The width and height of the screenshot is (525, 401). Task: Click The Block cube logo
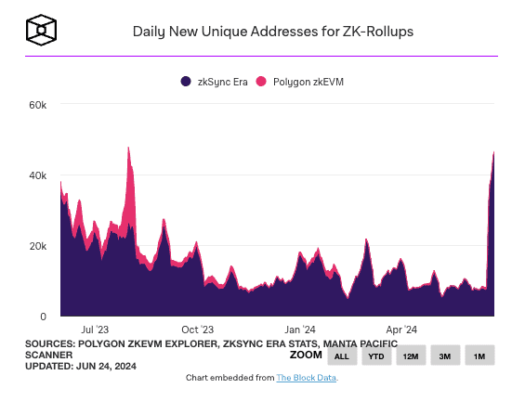pyautogui.click(x=41, y=30)
